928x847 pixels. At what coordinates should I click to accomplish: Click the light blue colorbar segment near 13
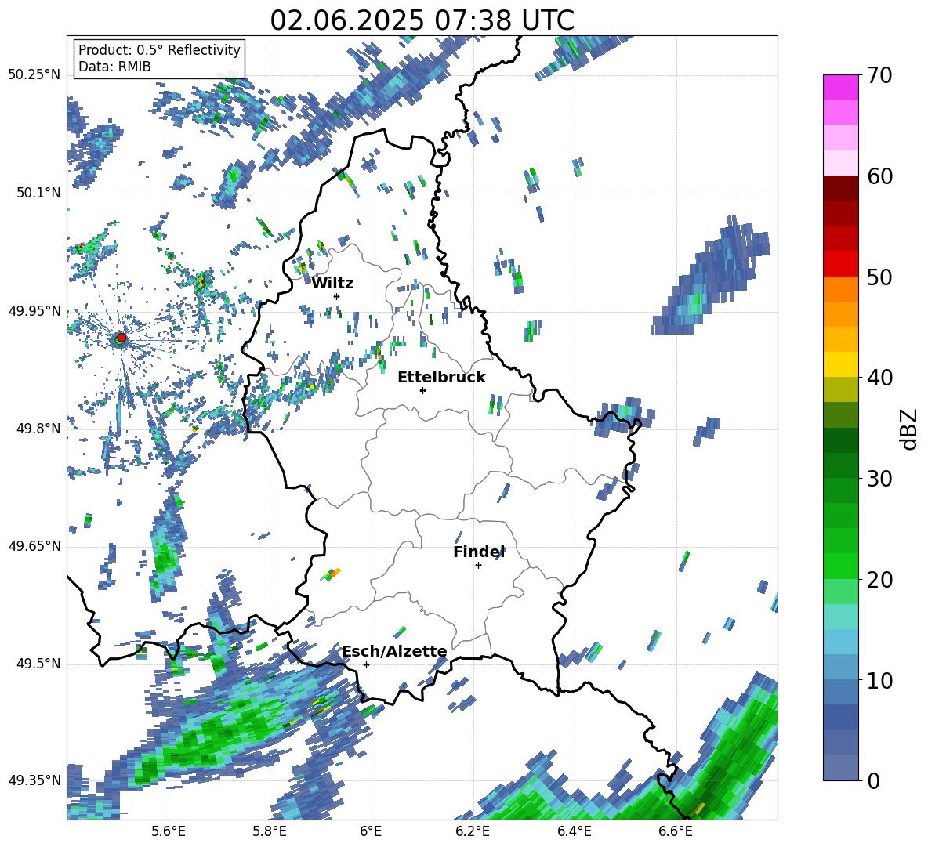pos(840,642)
